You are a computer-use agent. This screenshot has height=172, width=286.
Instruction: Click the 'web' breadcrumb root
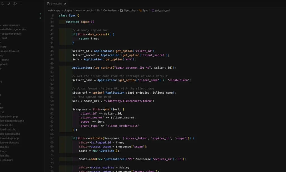50,10
